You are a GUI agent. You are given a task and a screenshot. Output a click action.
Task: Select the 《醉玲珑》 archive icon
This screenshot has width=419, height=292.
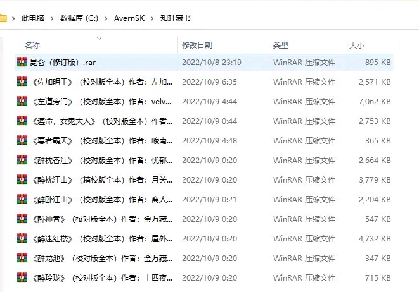[x=22, y=278]
